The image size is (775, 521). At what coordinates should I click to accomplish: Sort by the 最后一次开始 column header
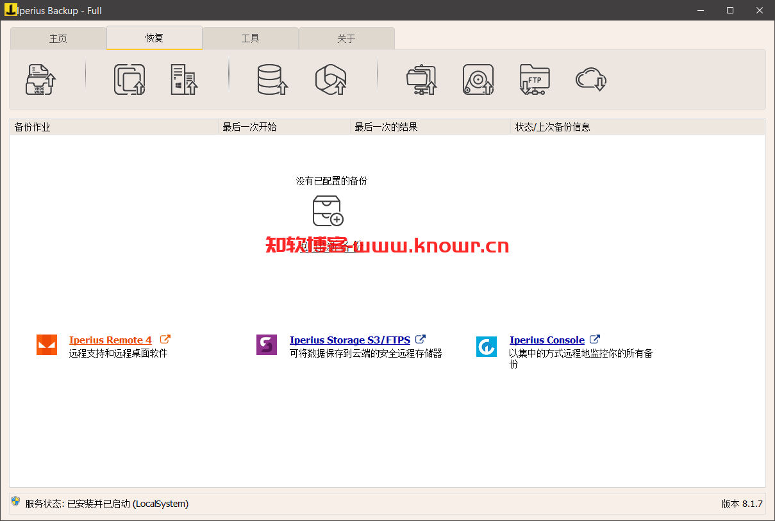point(285,127)
